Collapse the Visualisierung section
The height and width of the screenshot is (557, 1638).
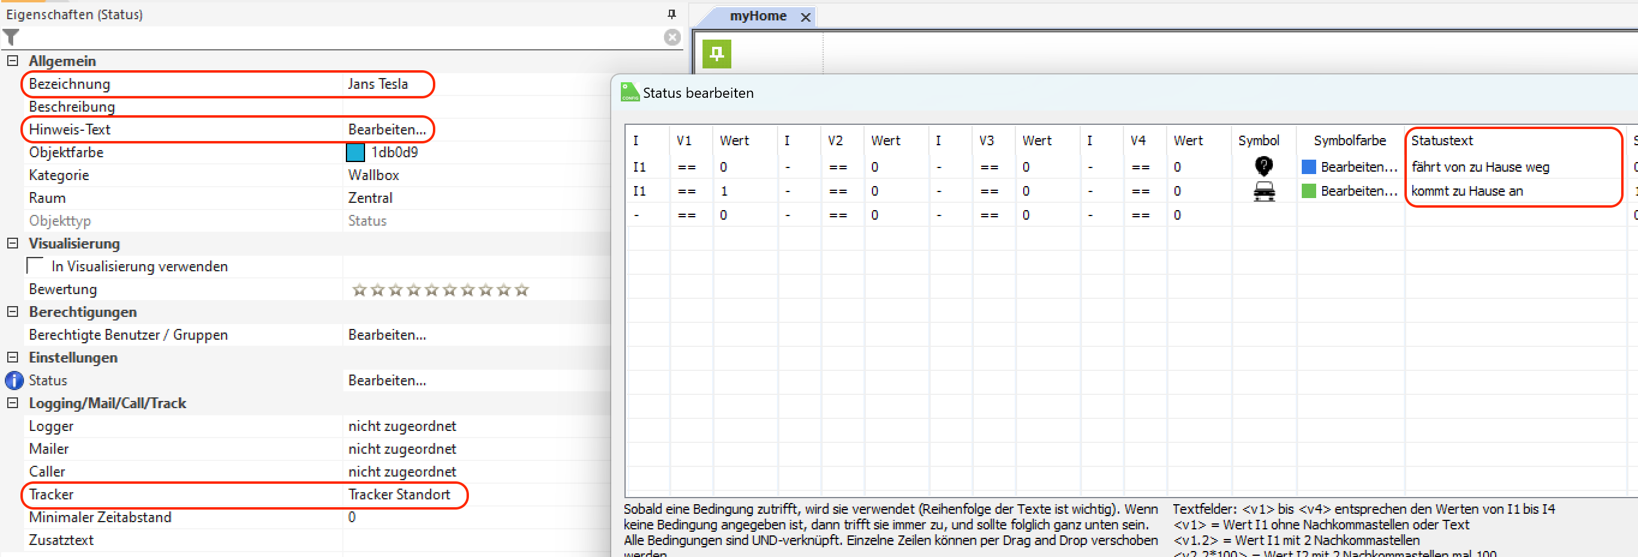pos(12,244)
